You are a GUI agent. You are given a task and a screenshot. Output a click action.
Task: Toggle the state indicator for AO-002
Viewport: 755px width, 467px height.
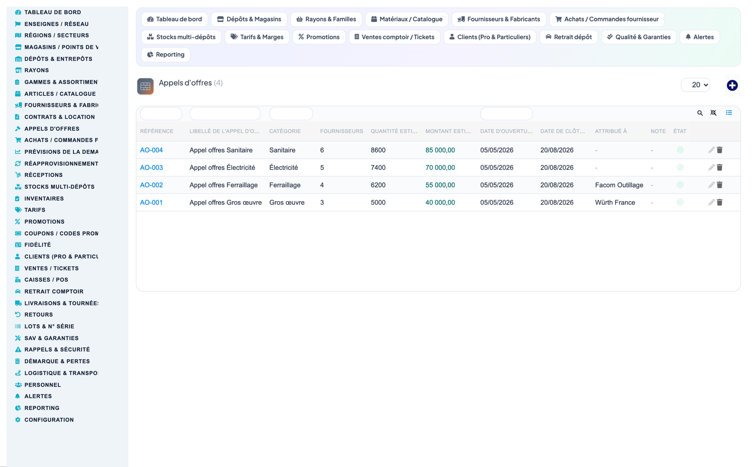click(x=680, y=185)
